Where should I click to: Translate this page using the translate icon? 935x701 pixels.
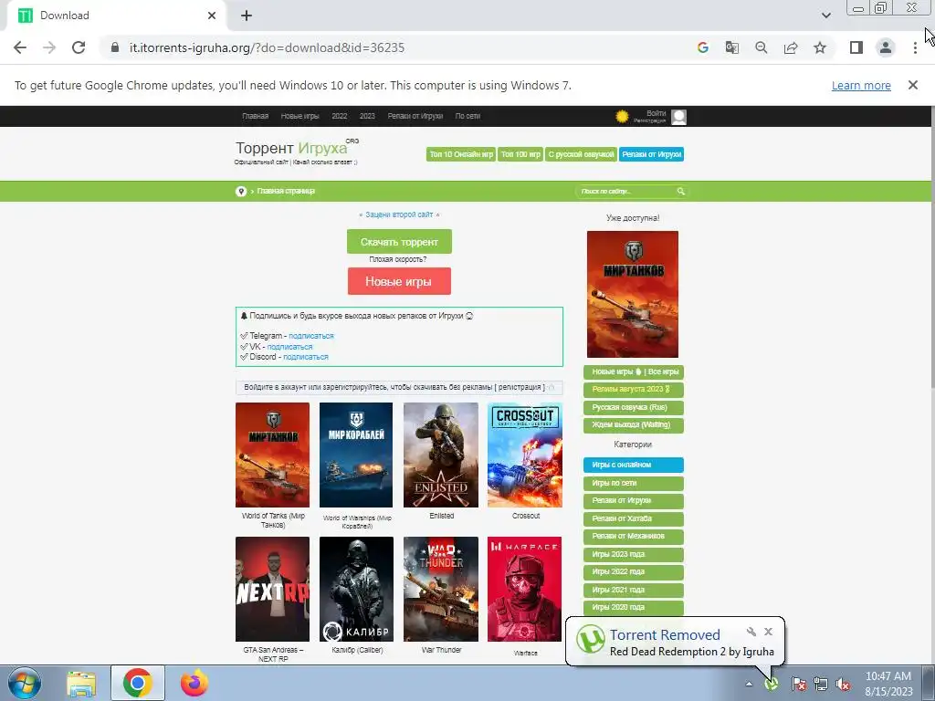[732, 47]
